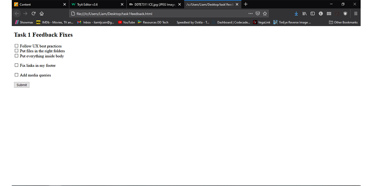The height and width of the screenshot is (186, 373).
Task: Check the Follow UX best practices box
Action: click(16, 46)
